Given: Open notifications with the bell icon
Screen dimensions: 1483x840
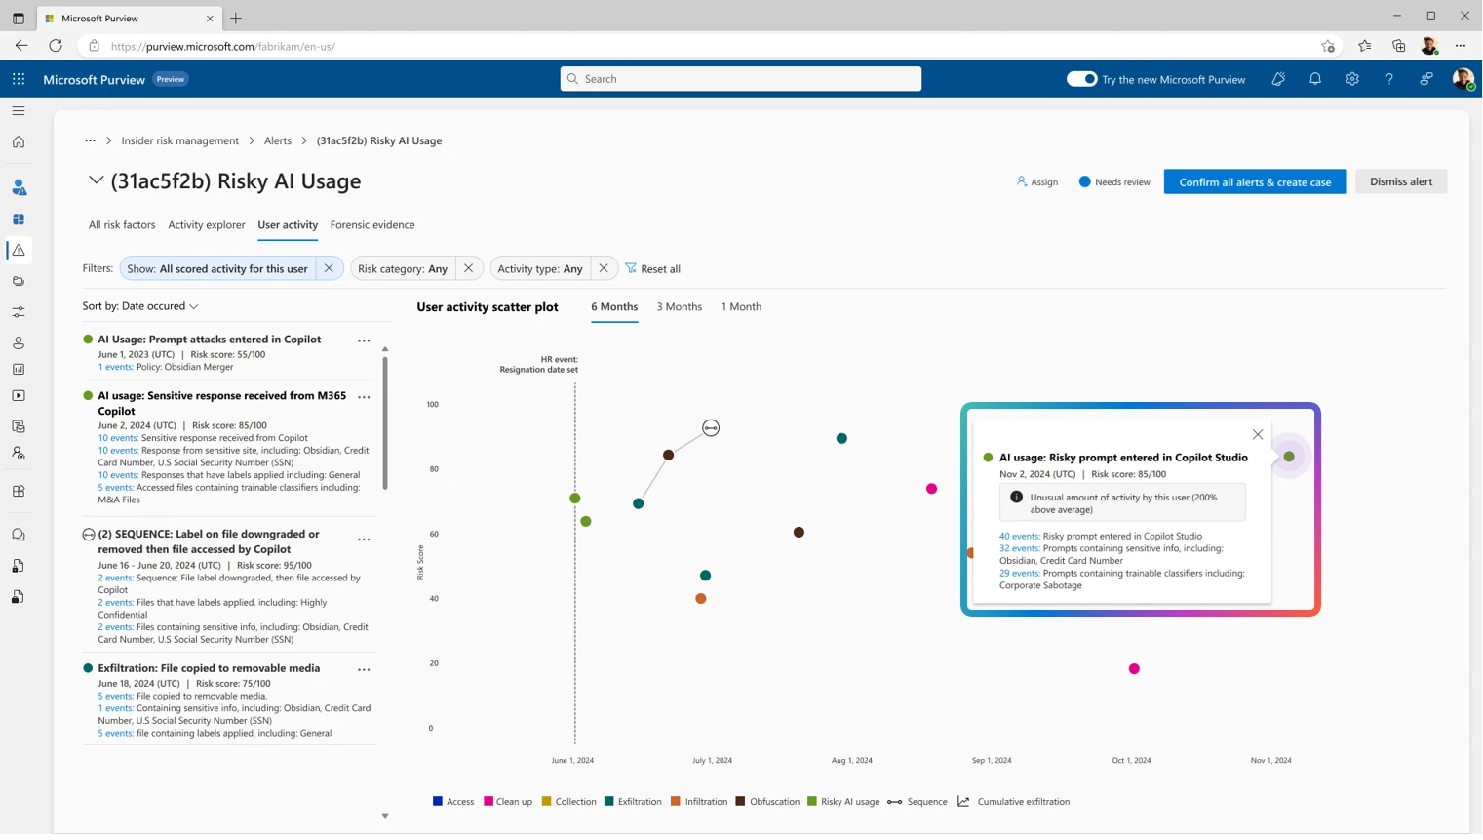Looking at the screenshot, I should pyautogui.click(x=1314, y=79).
